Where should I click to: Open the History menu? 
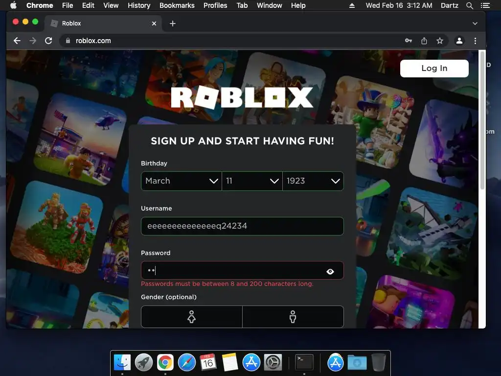139,5
